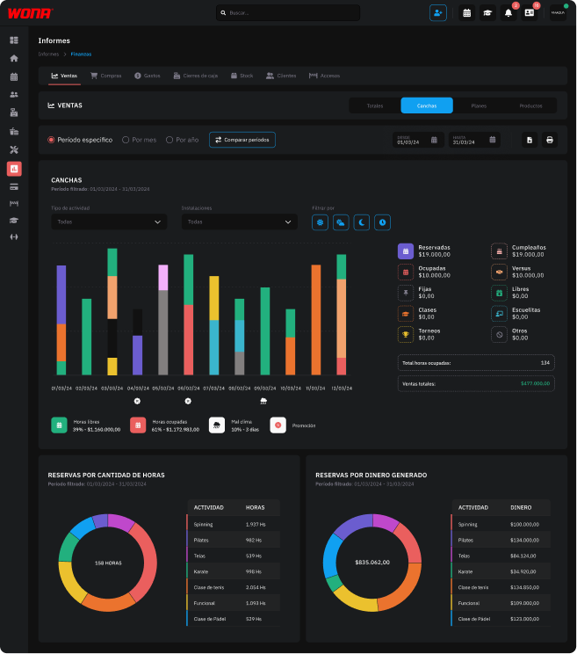Open cash register icon in sidebar

14,113
